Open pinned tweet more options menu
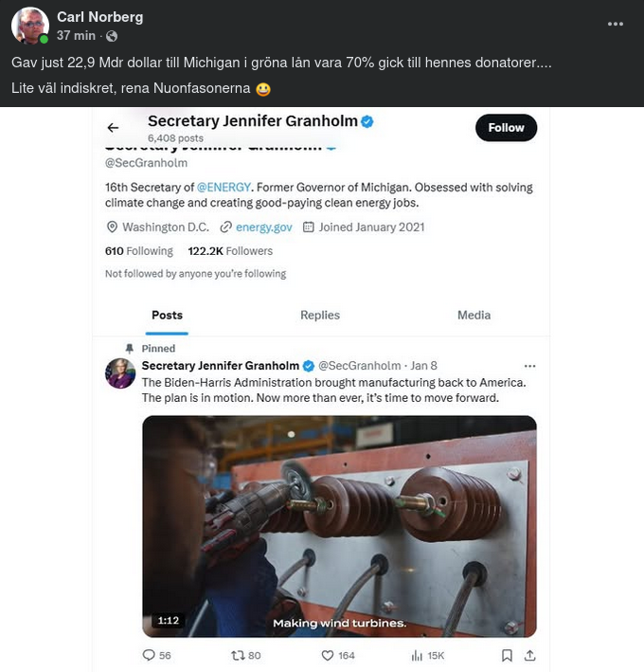 529,366
